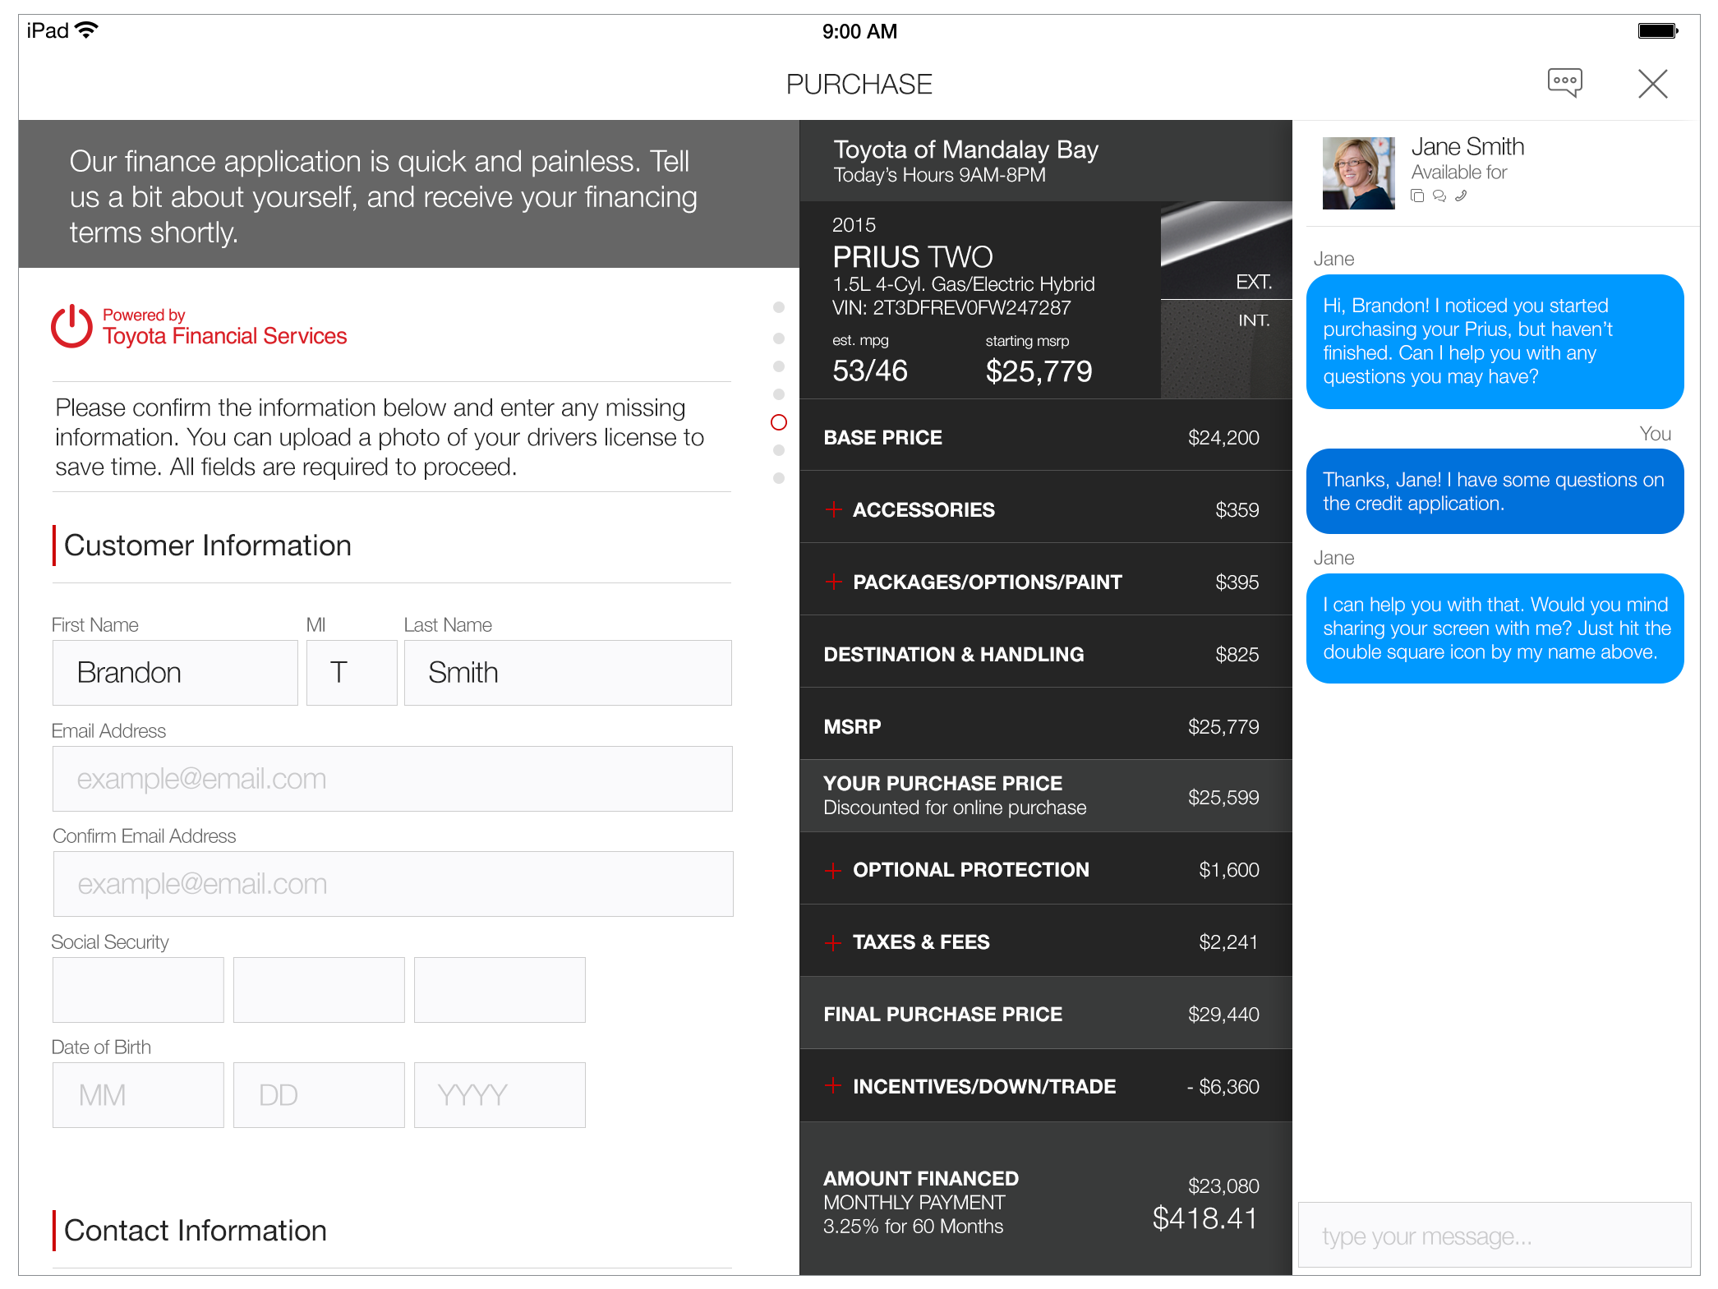Viewport: 1718px width, 1289px height.
Task: Tap the $25,779 starting msrp value
Action: click(x=1039, y=371)
